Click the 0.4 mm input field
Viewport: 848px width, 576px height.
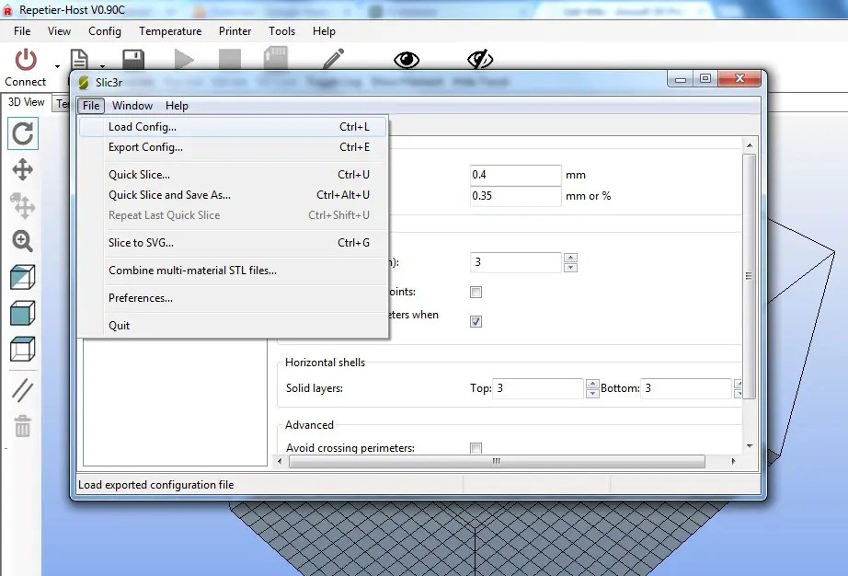515,175
